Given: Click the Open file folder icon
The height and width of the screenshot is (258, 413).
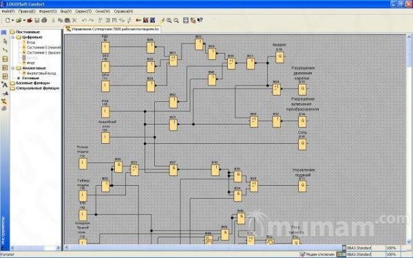Looking at the screenshot, I should 19,20.
